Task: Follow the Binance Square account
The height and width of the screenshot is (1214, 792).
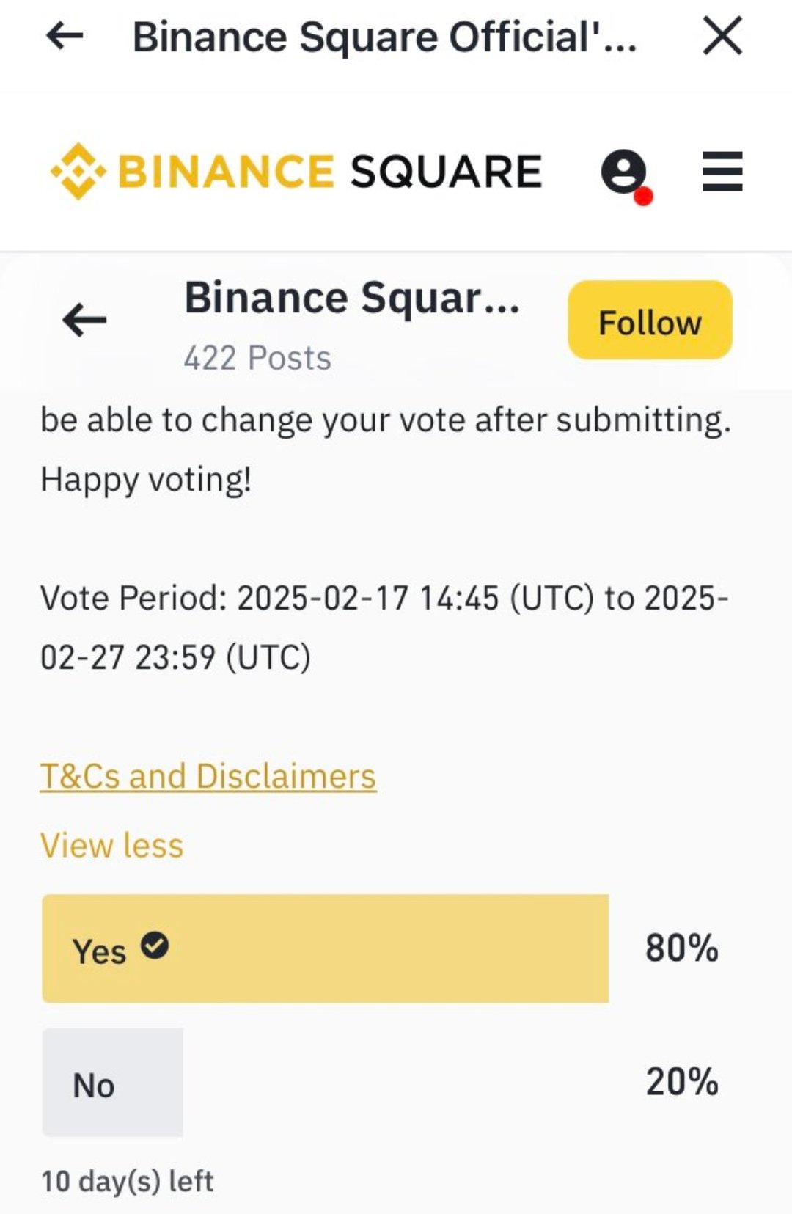Action: pos(650,320)
